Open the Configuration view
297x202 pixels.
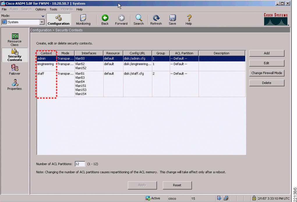pyautogui.click(x=59, y=20)
